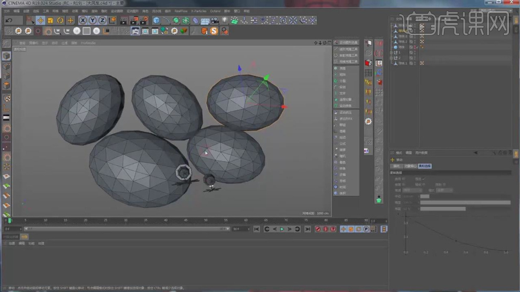Expand the null object 2 in Object Manager

pos(392,58)
